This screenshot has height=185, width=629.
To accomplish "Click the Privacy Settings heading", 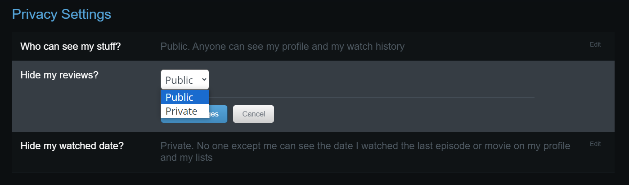I will [62, 14].
